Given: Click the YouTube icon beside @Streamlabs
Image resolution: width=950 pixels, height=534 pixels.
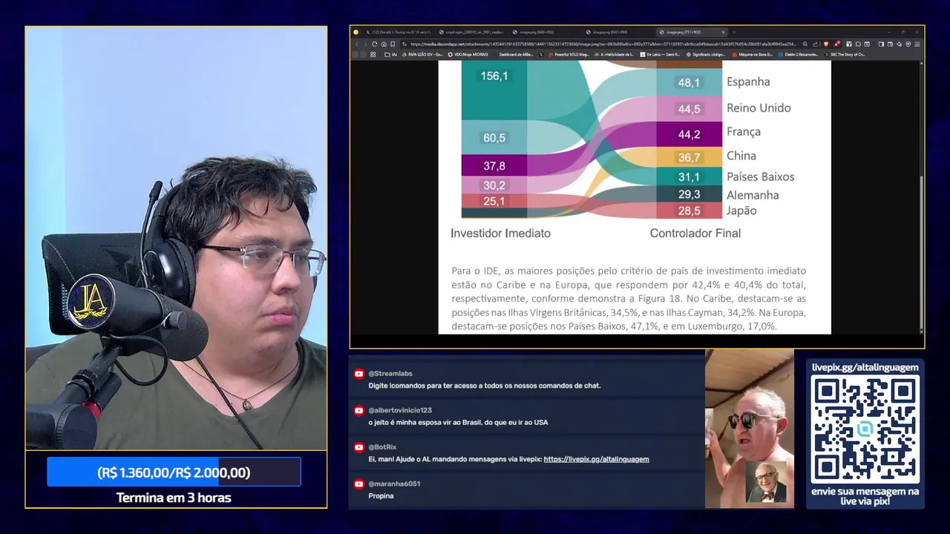Looking at the screenshot, I should [359, 374].
